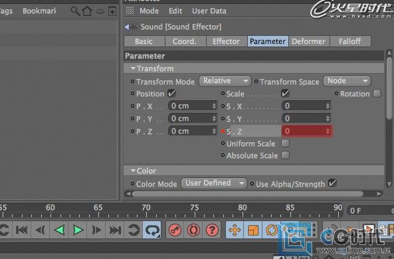Screen dimensions: 394x259
Task: Click the 0 F current frame field
Action: click(x=371, y=211)
